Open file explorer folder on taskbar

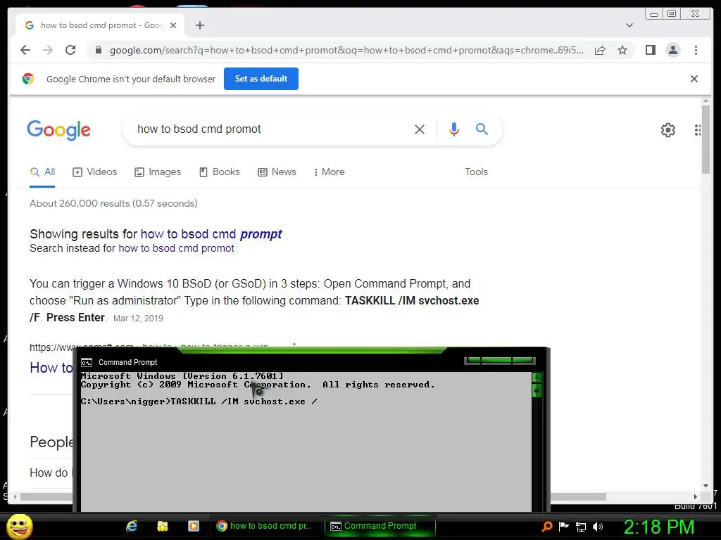163,526
